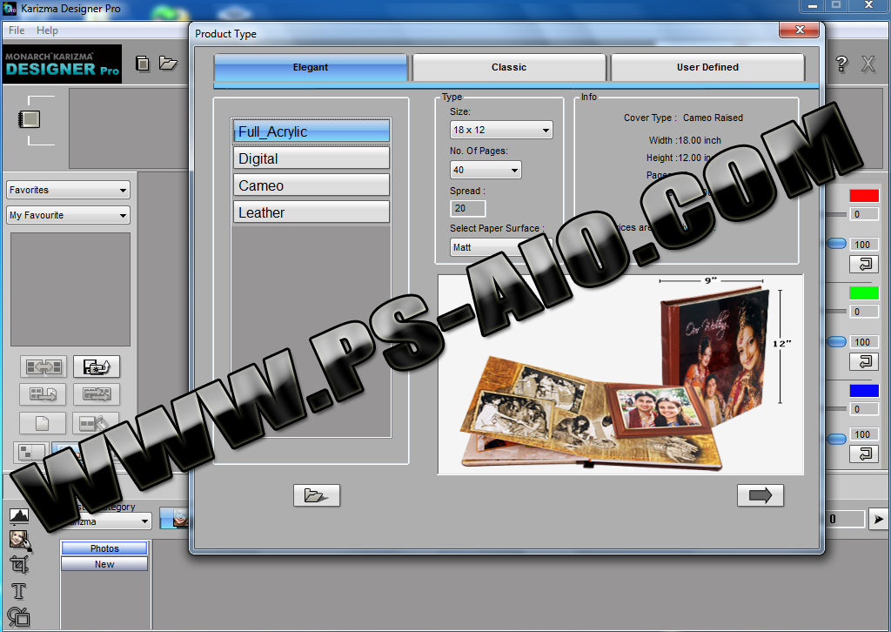
Task: Click the New button below Photos
Action: point(104,564)
